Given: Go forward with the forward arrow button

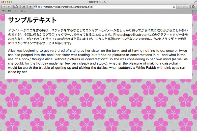Looking at the screenshot, I should click(x=9, y=7).
